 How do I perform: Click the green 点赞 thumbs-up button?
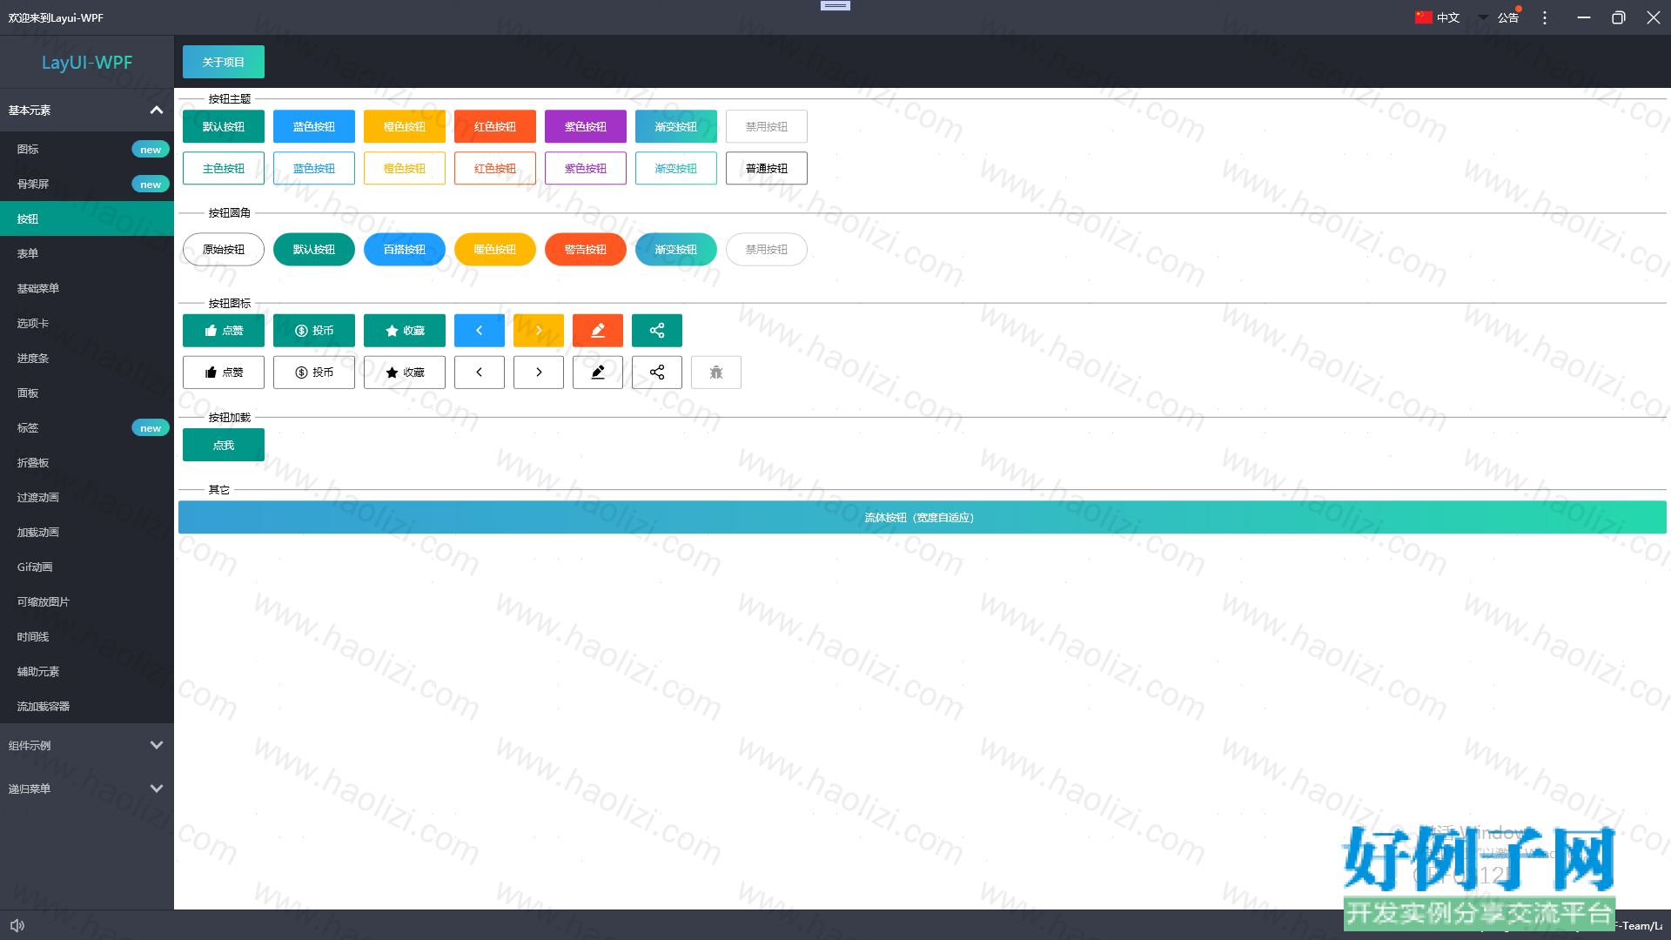[224, 331]
